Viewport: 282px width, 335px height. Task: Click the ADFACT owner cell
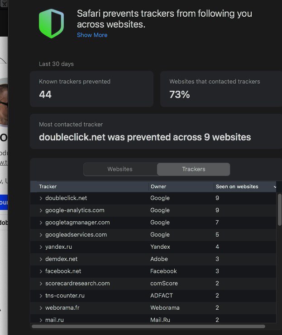click(162, 295)
